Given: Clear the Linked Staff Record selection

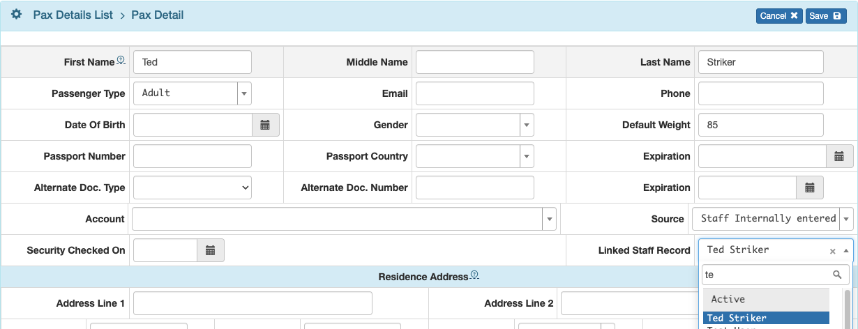Looking at the screenshot, I should pyautogui.click(x=832, y=251).
